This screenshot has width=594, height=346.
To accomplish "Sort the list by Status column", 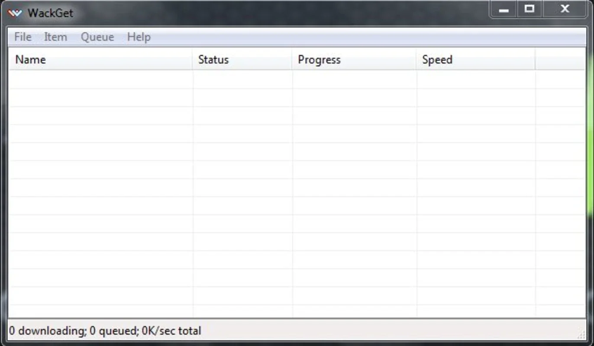I will 242,59.
